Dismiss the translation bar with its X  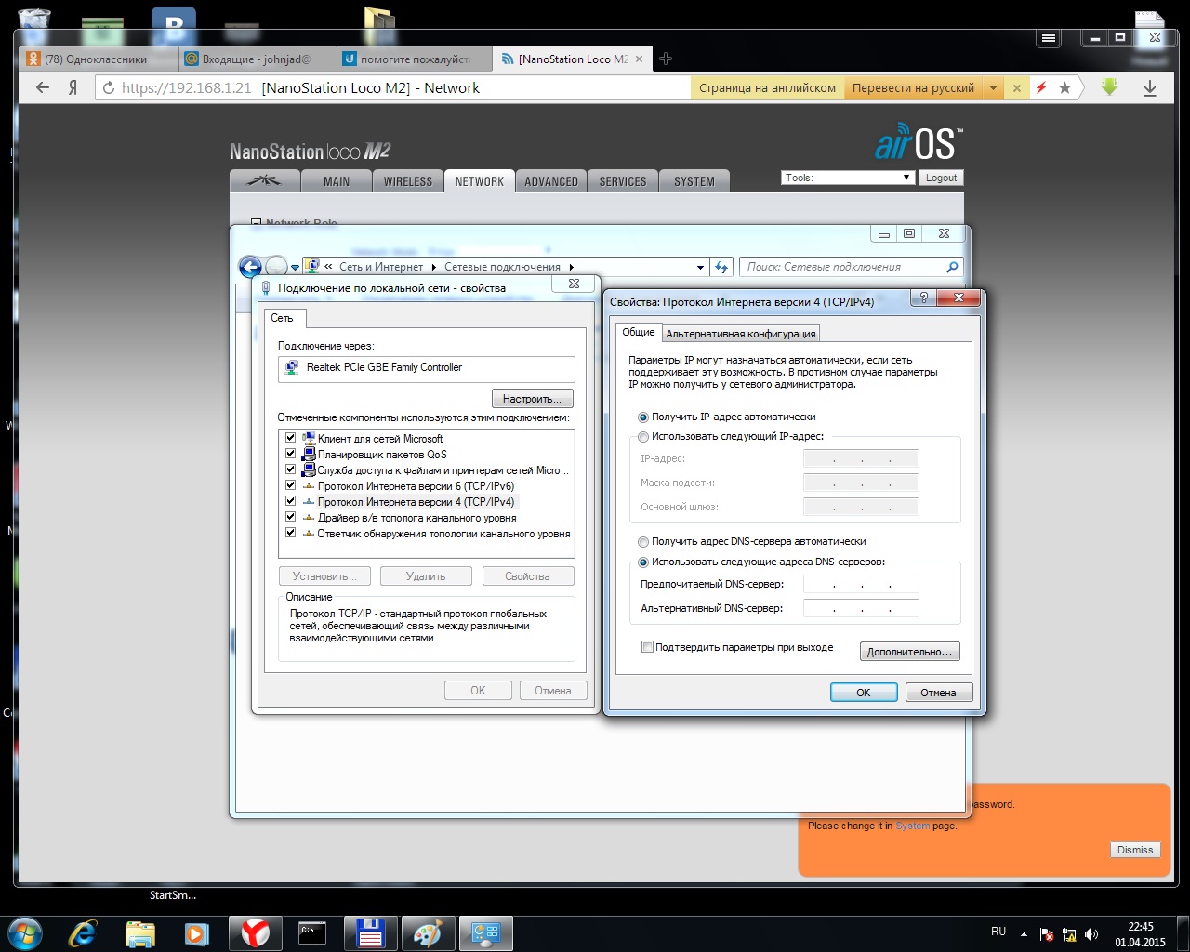pyautogui.click(x=1017, y=88)
